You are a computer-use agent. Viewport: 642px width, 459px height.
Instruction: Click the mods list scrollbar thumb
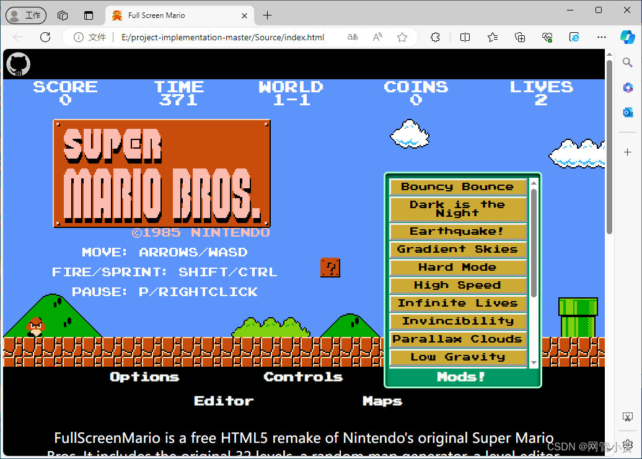pyautogui.click(x=534, y=243)
